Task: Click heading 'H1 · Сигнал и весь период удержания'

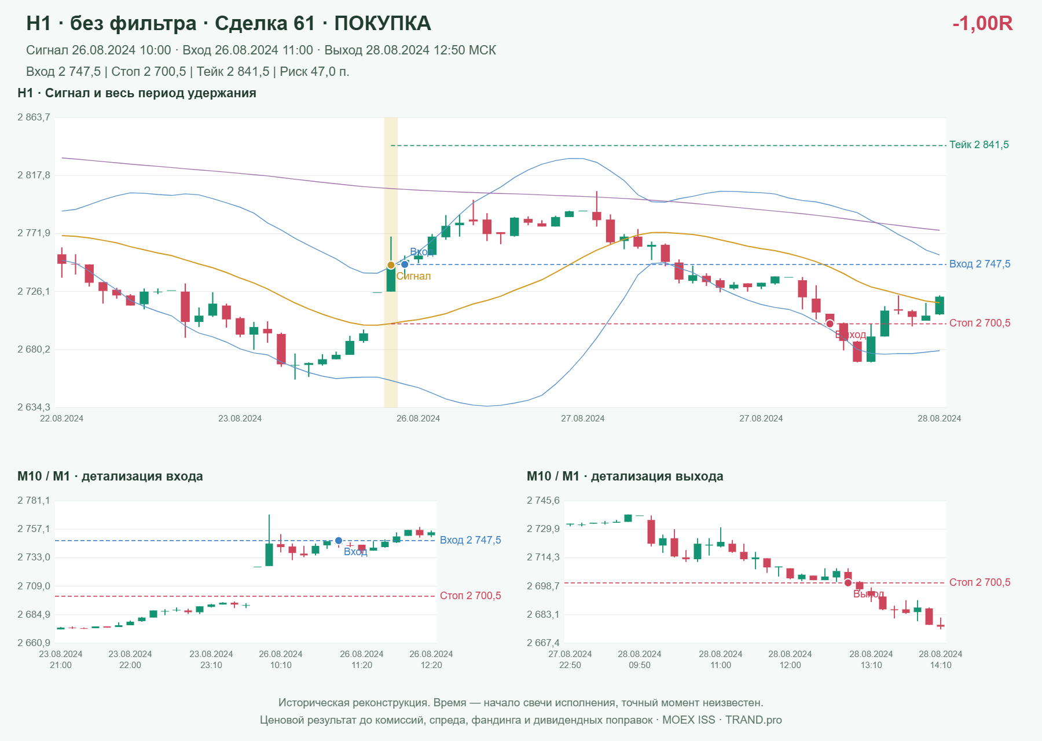Action: (137, 93)
